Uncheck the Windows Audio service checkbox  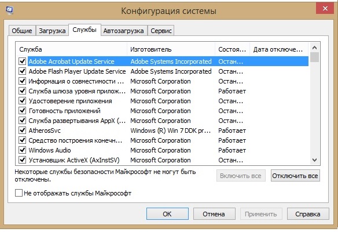[22, 150]
